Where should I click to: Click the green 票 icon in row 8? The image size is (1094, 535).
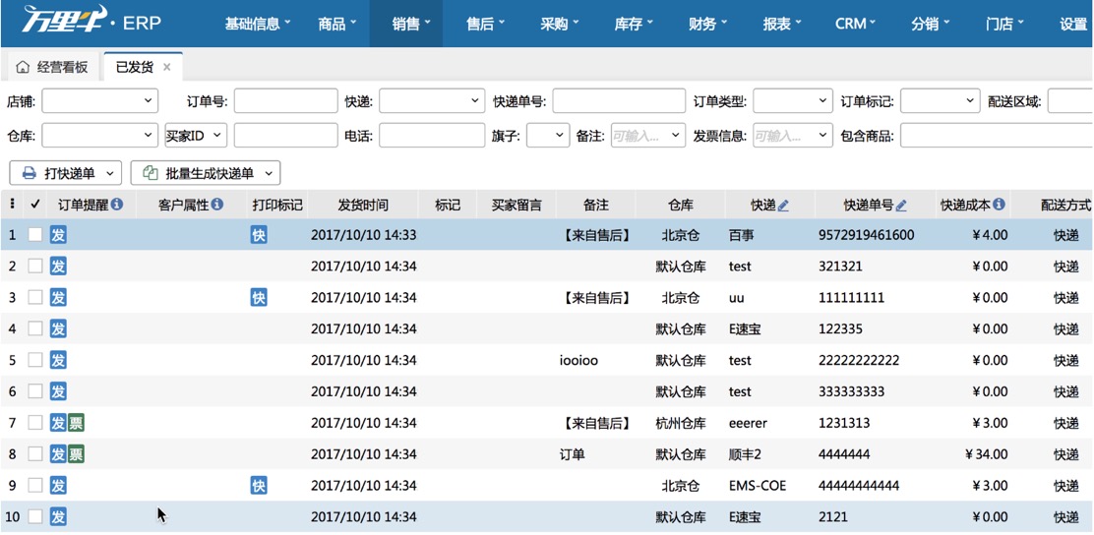coord(76,454)
